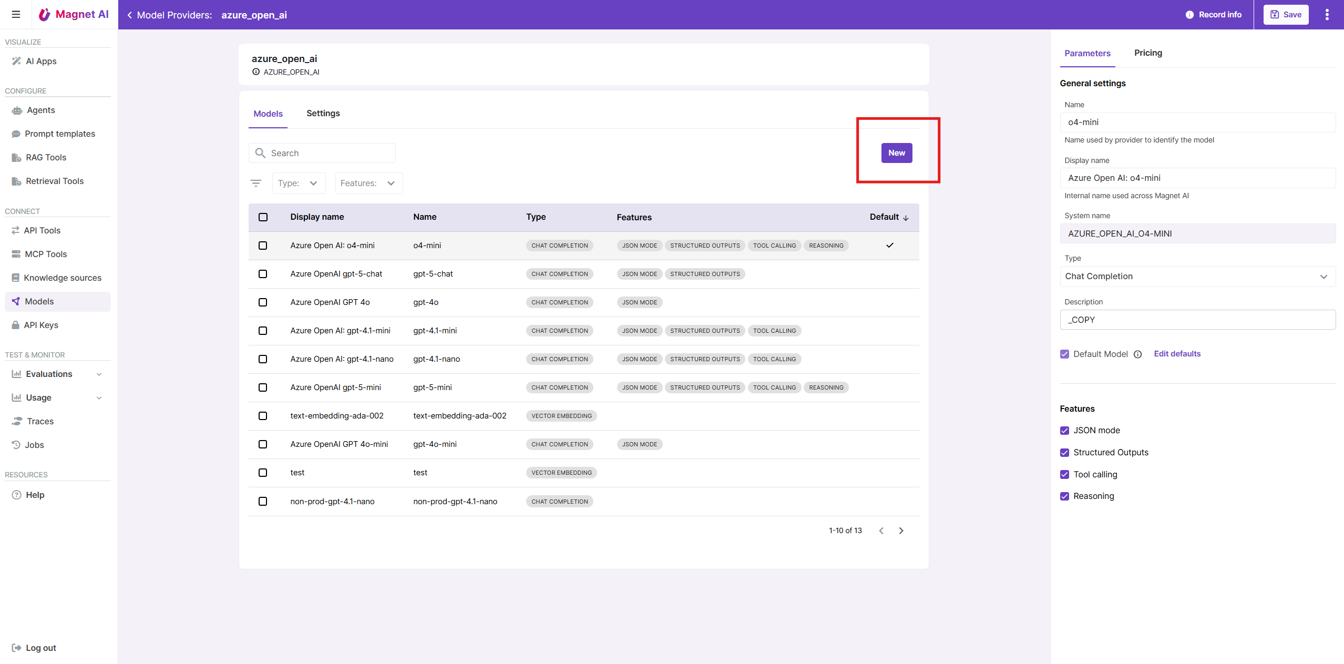Uncheck the Tool calling feature
This screenshot has height=664, width=1344.
pos(1064,474)
